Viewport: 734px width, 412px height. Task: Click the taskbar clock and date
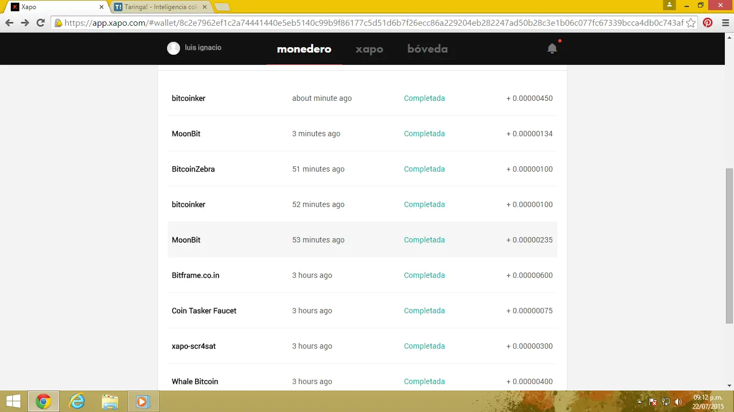pos(708,402)
